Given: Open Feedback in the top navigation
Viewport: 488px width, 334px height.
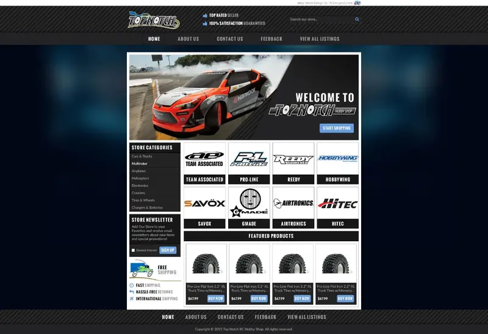Looking at the screenshot, I should coord(271,39).
